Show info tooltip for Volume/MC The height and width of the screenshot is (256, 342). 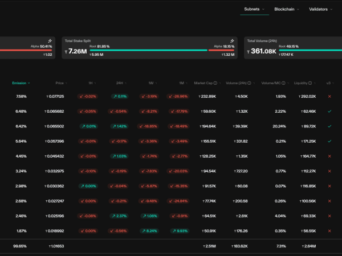(283, 83)
